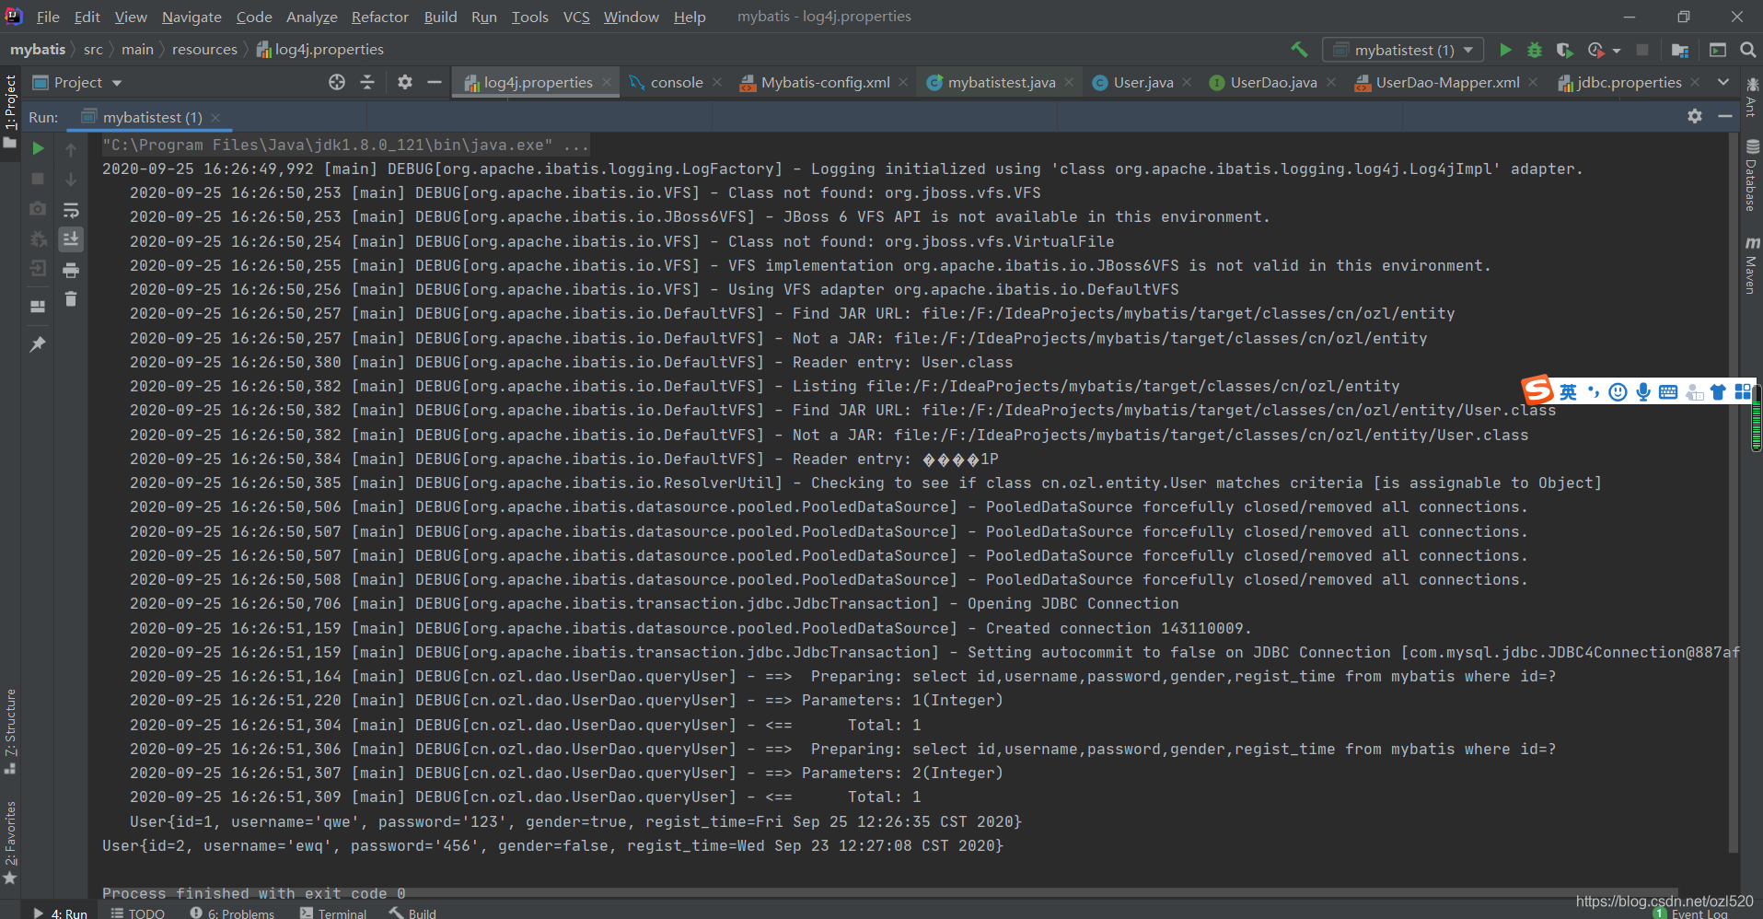Hide the Run tool window
Screen dimensions: 1763x919
tap(1725, 116)
